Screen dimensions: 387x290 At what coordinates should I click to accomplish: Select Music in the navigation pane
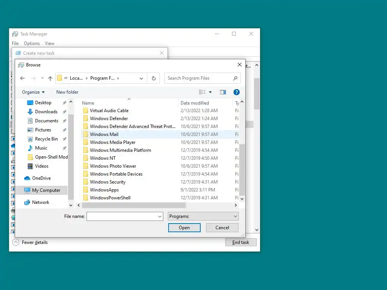coord(41,148)
